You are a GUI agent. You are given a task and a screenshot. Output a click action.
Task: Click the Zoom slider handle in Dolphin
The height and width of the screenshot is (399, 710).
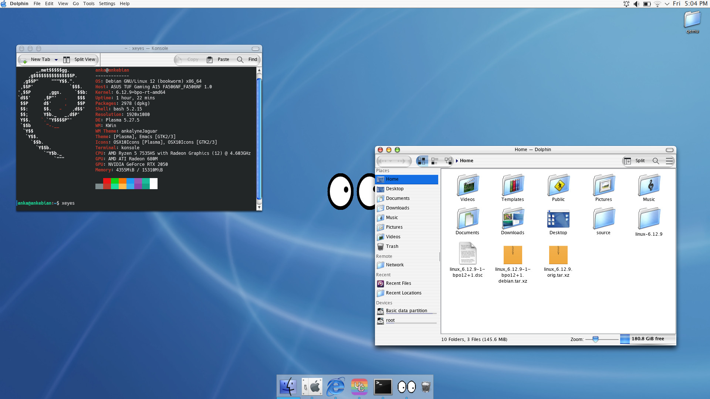tap(595, 339)
